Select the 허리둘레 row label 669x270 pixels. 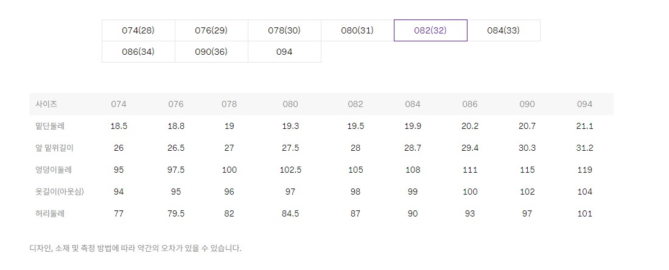[x=50, y=213]
